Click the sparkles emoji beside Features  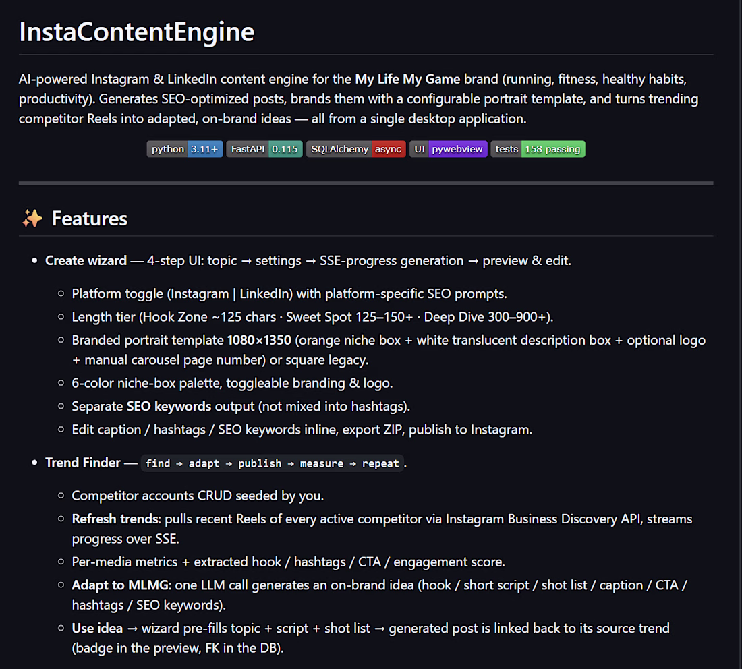32,219
